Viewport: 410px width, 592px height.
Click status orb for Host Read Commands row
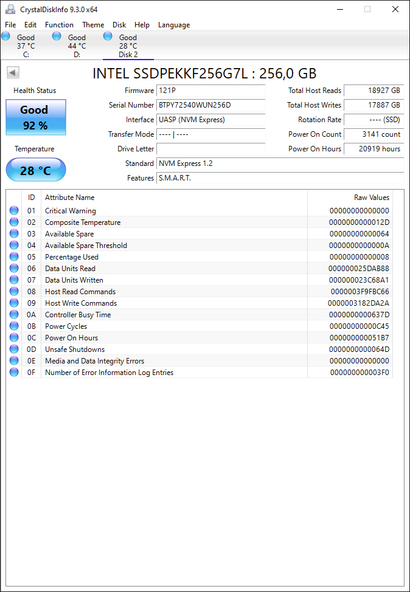pos(14,292)
